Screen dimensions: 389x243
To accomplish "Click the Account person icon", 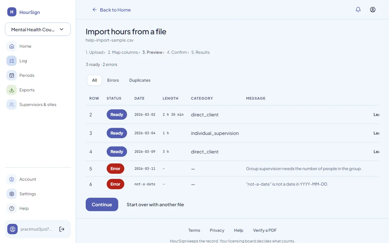I will 12,179.
